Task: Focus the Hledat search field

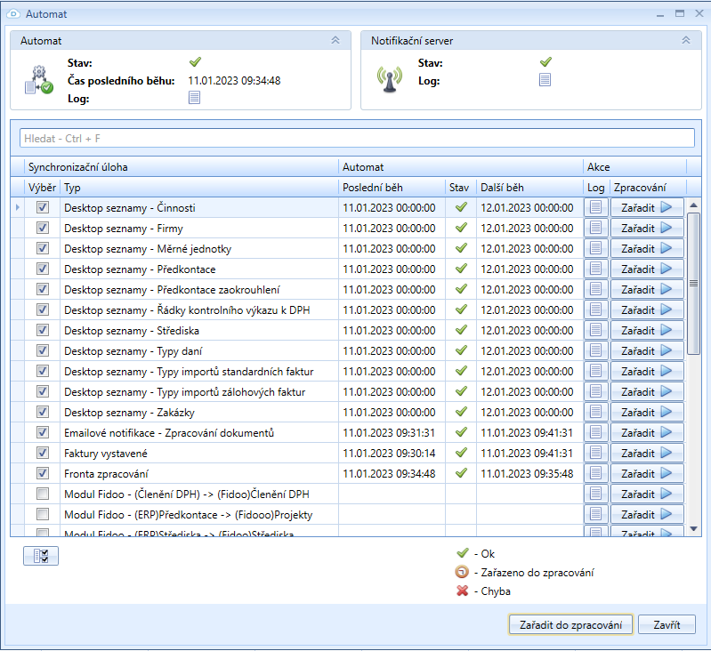Action: [356, 138]
